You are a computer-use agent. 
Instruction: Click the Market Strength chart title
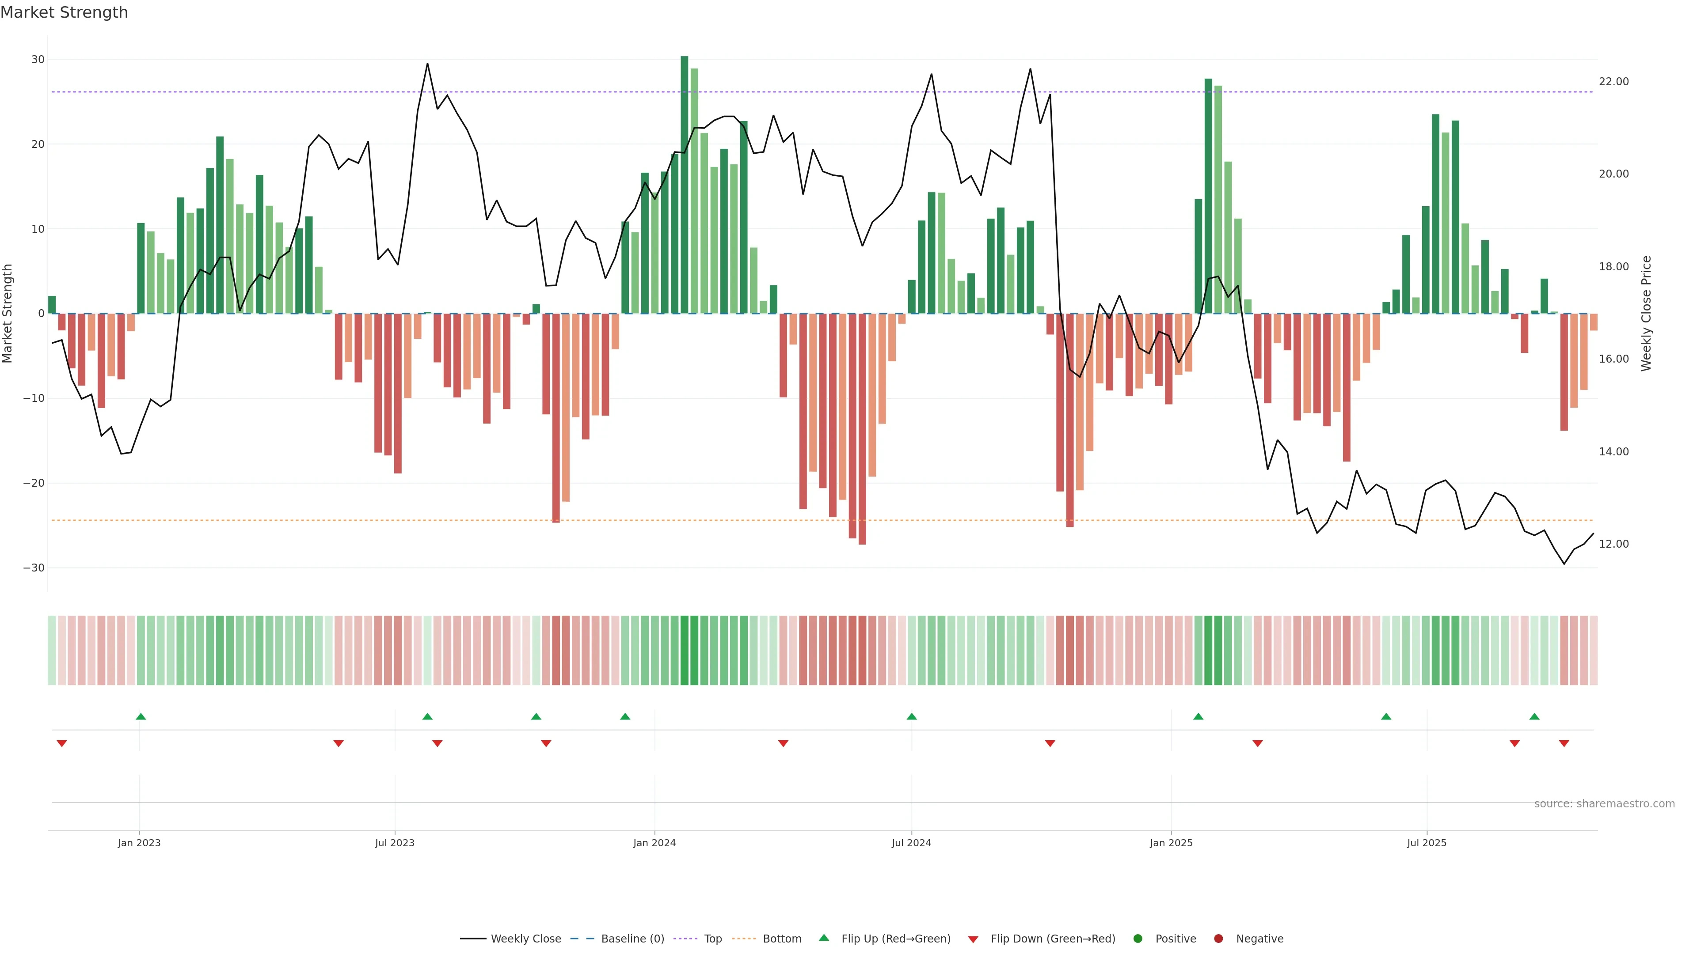64,12
